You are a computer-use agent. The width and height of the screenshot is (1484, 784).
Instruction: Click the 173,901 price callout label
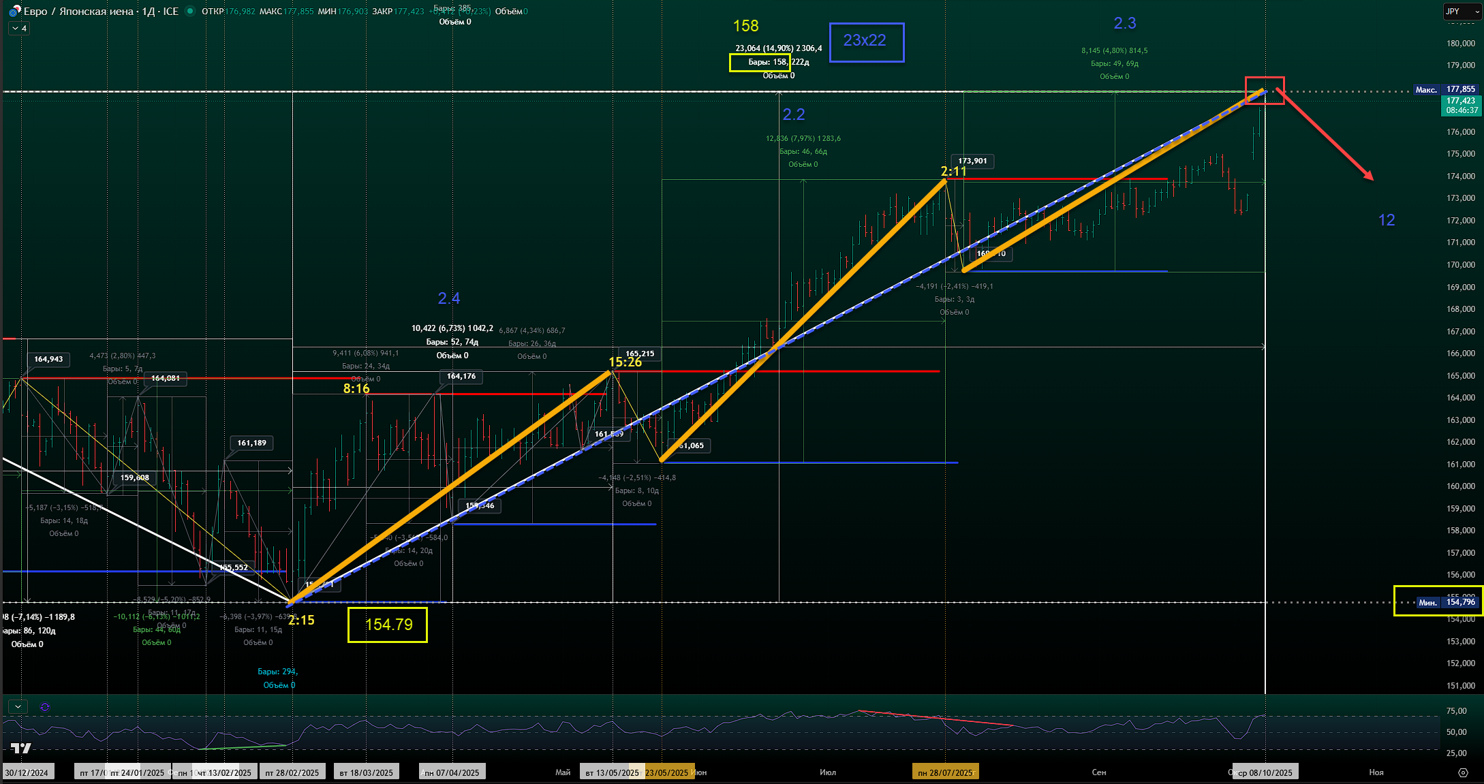tap(972, 161)
